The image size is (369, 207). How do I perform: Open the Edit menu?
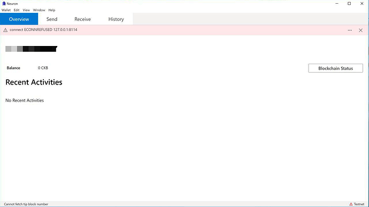coord(17,10)
